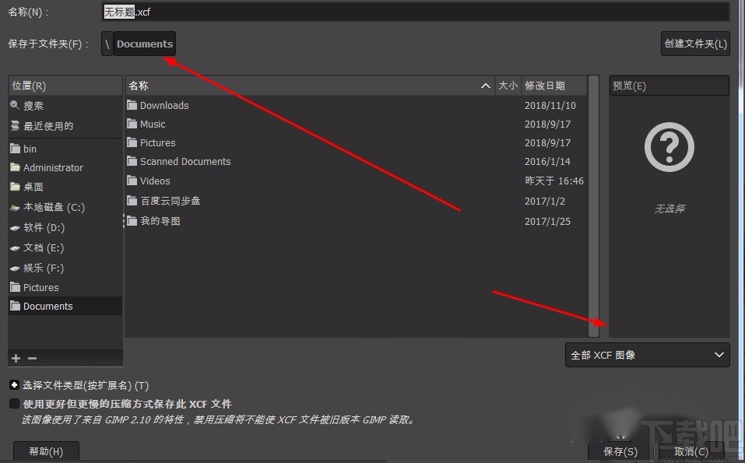Screen dimensions: 745x463
Task: Click the minus icon to remove a bookmark
Action: coord(31,358)
